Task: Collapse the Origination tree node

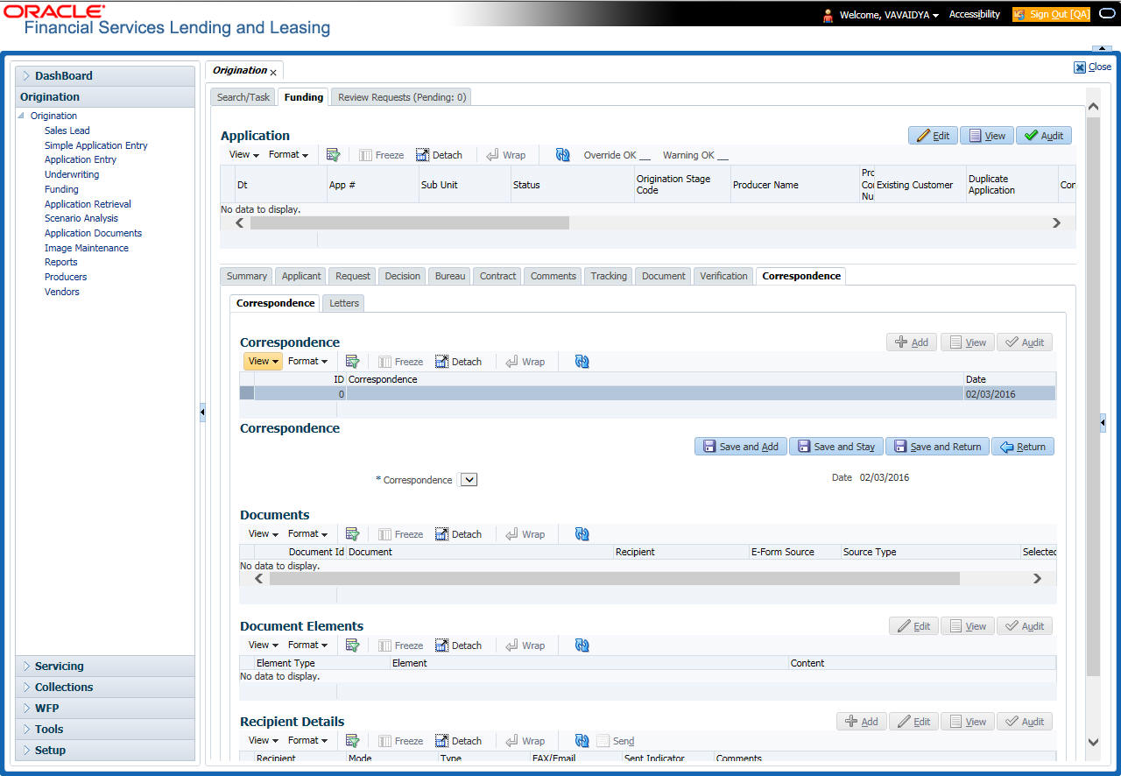Action: (x=22, y=116)
